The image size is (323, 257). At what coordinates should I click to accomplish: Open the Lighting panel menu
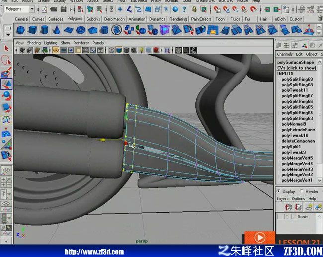click(x=51, y=43)
